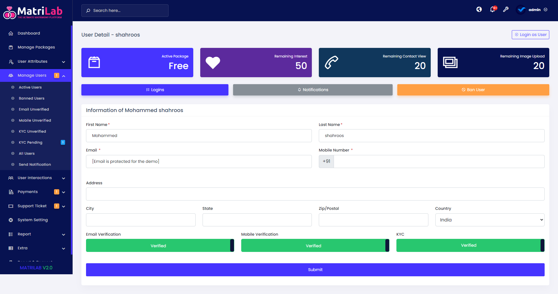558x294 pixels.
Task: Open the notifications bell icon
Action: [x=492, y=10]
